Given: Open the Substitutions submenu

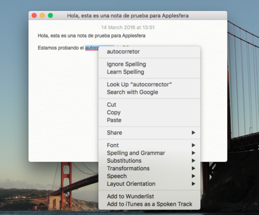Looking at the screenshot, I should (149, 160).
